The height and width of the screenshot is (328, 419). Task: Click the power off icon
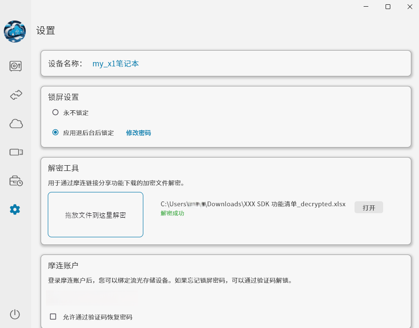pos(15,315)
